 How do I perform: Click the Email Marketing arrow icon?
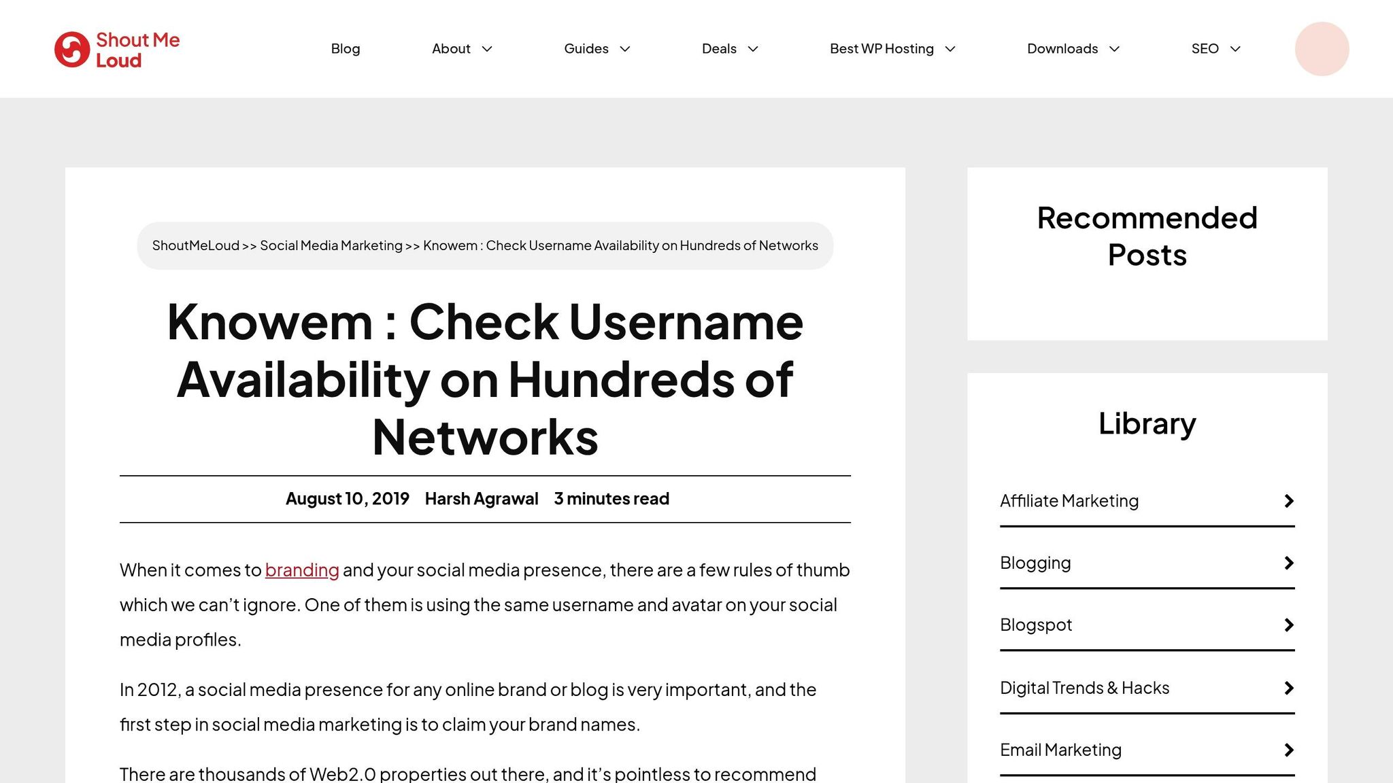click(1288, 750)
